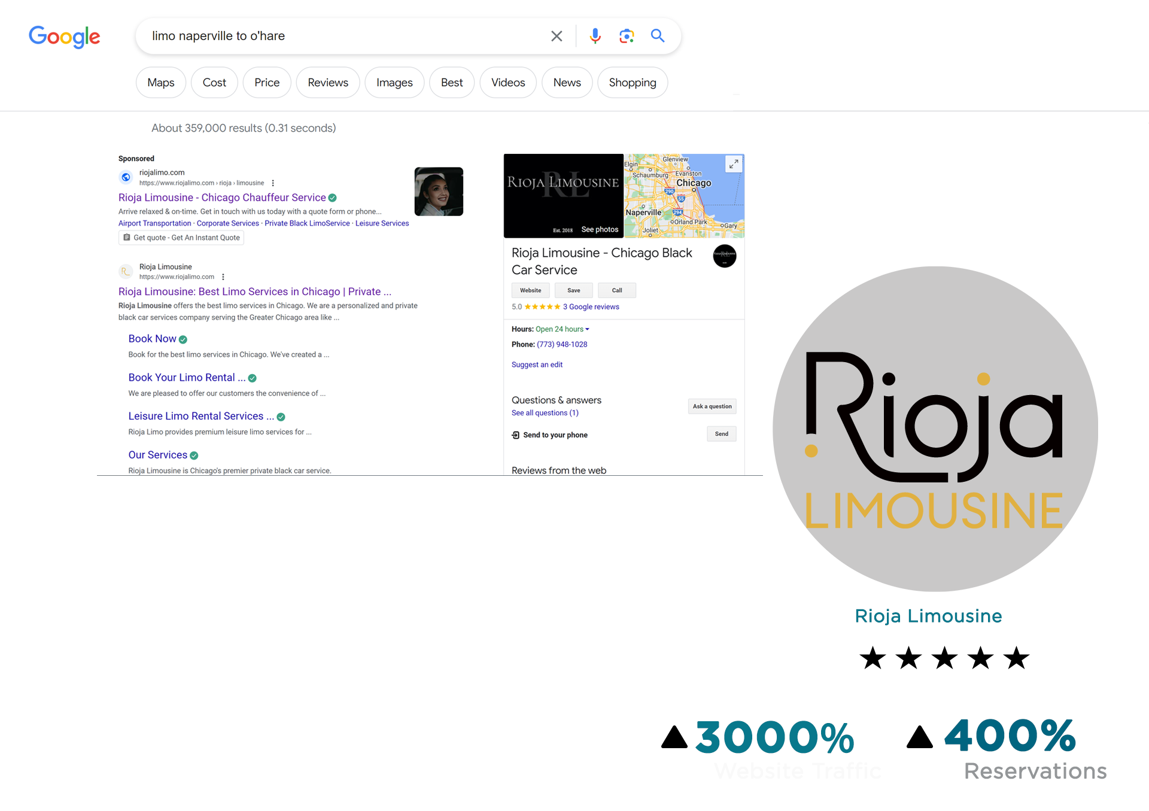The width and height of the screenshot is (1149, 811).
Task: Clear the search box with the X icon
Action: [557, 36]
